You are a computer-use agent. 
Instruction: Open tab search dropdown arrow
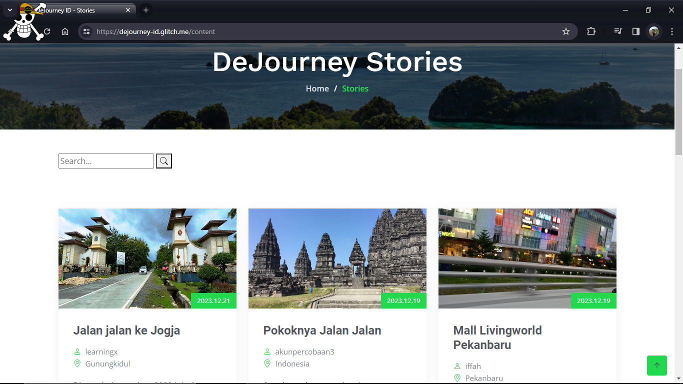[9, 10]
